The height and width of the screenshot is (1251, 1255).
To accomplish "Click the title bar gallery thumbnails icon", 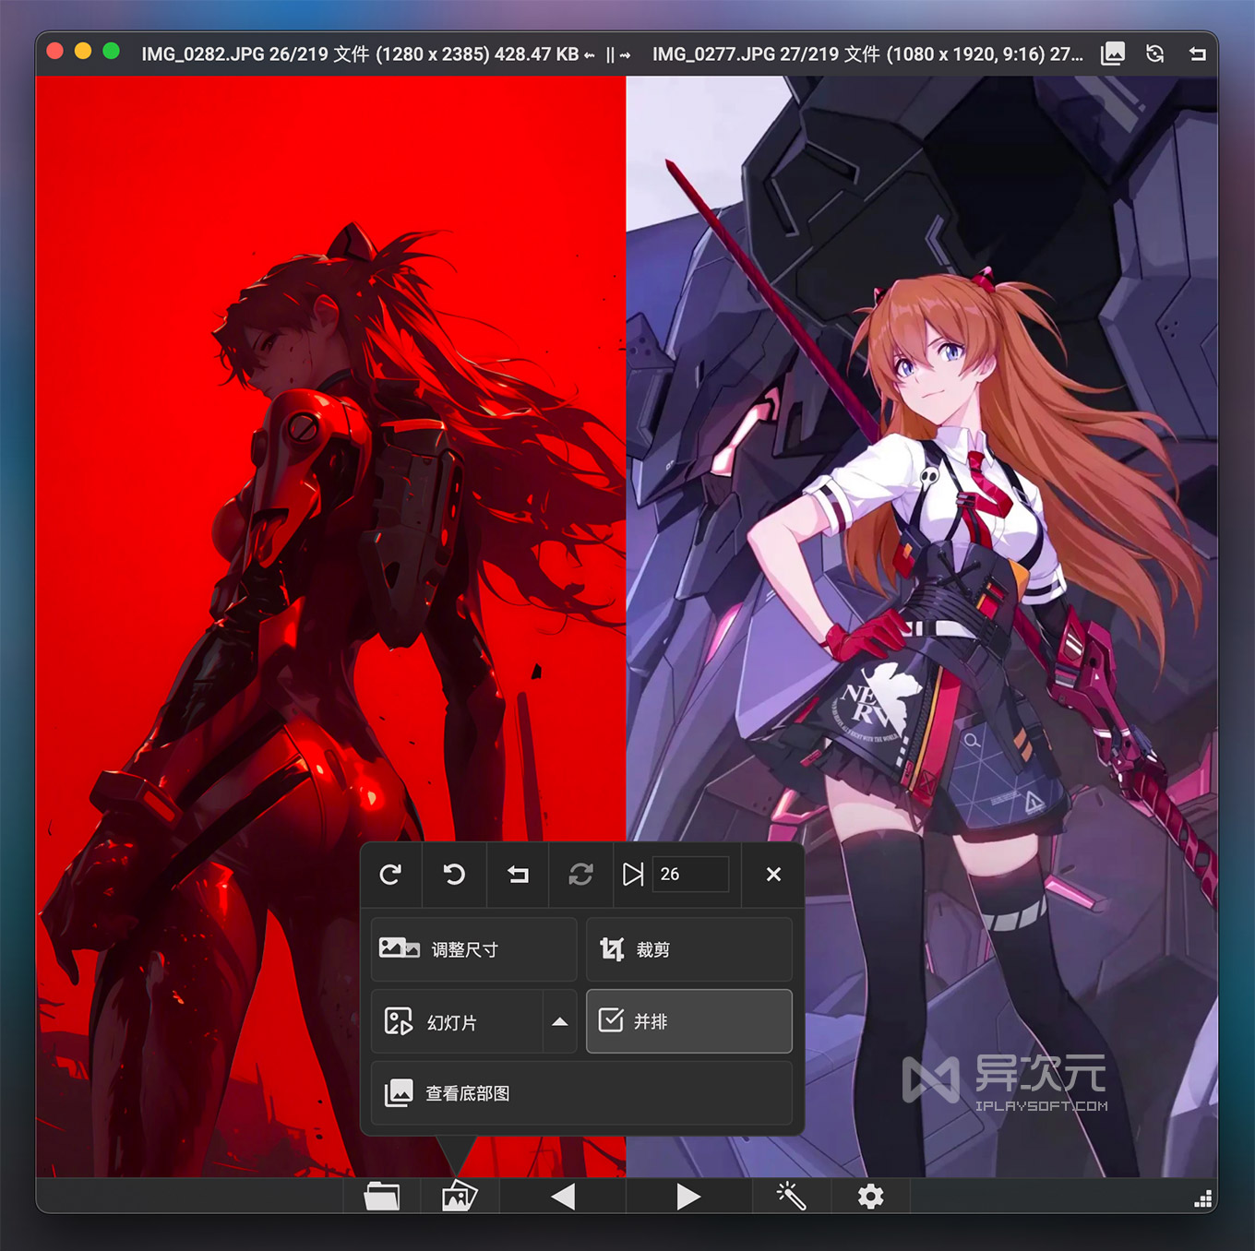I will tap(1113, 54).
